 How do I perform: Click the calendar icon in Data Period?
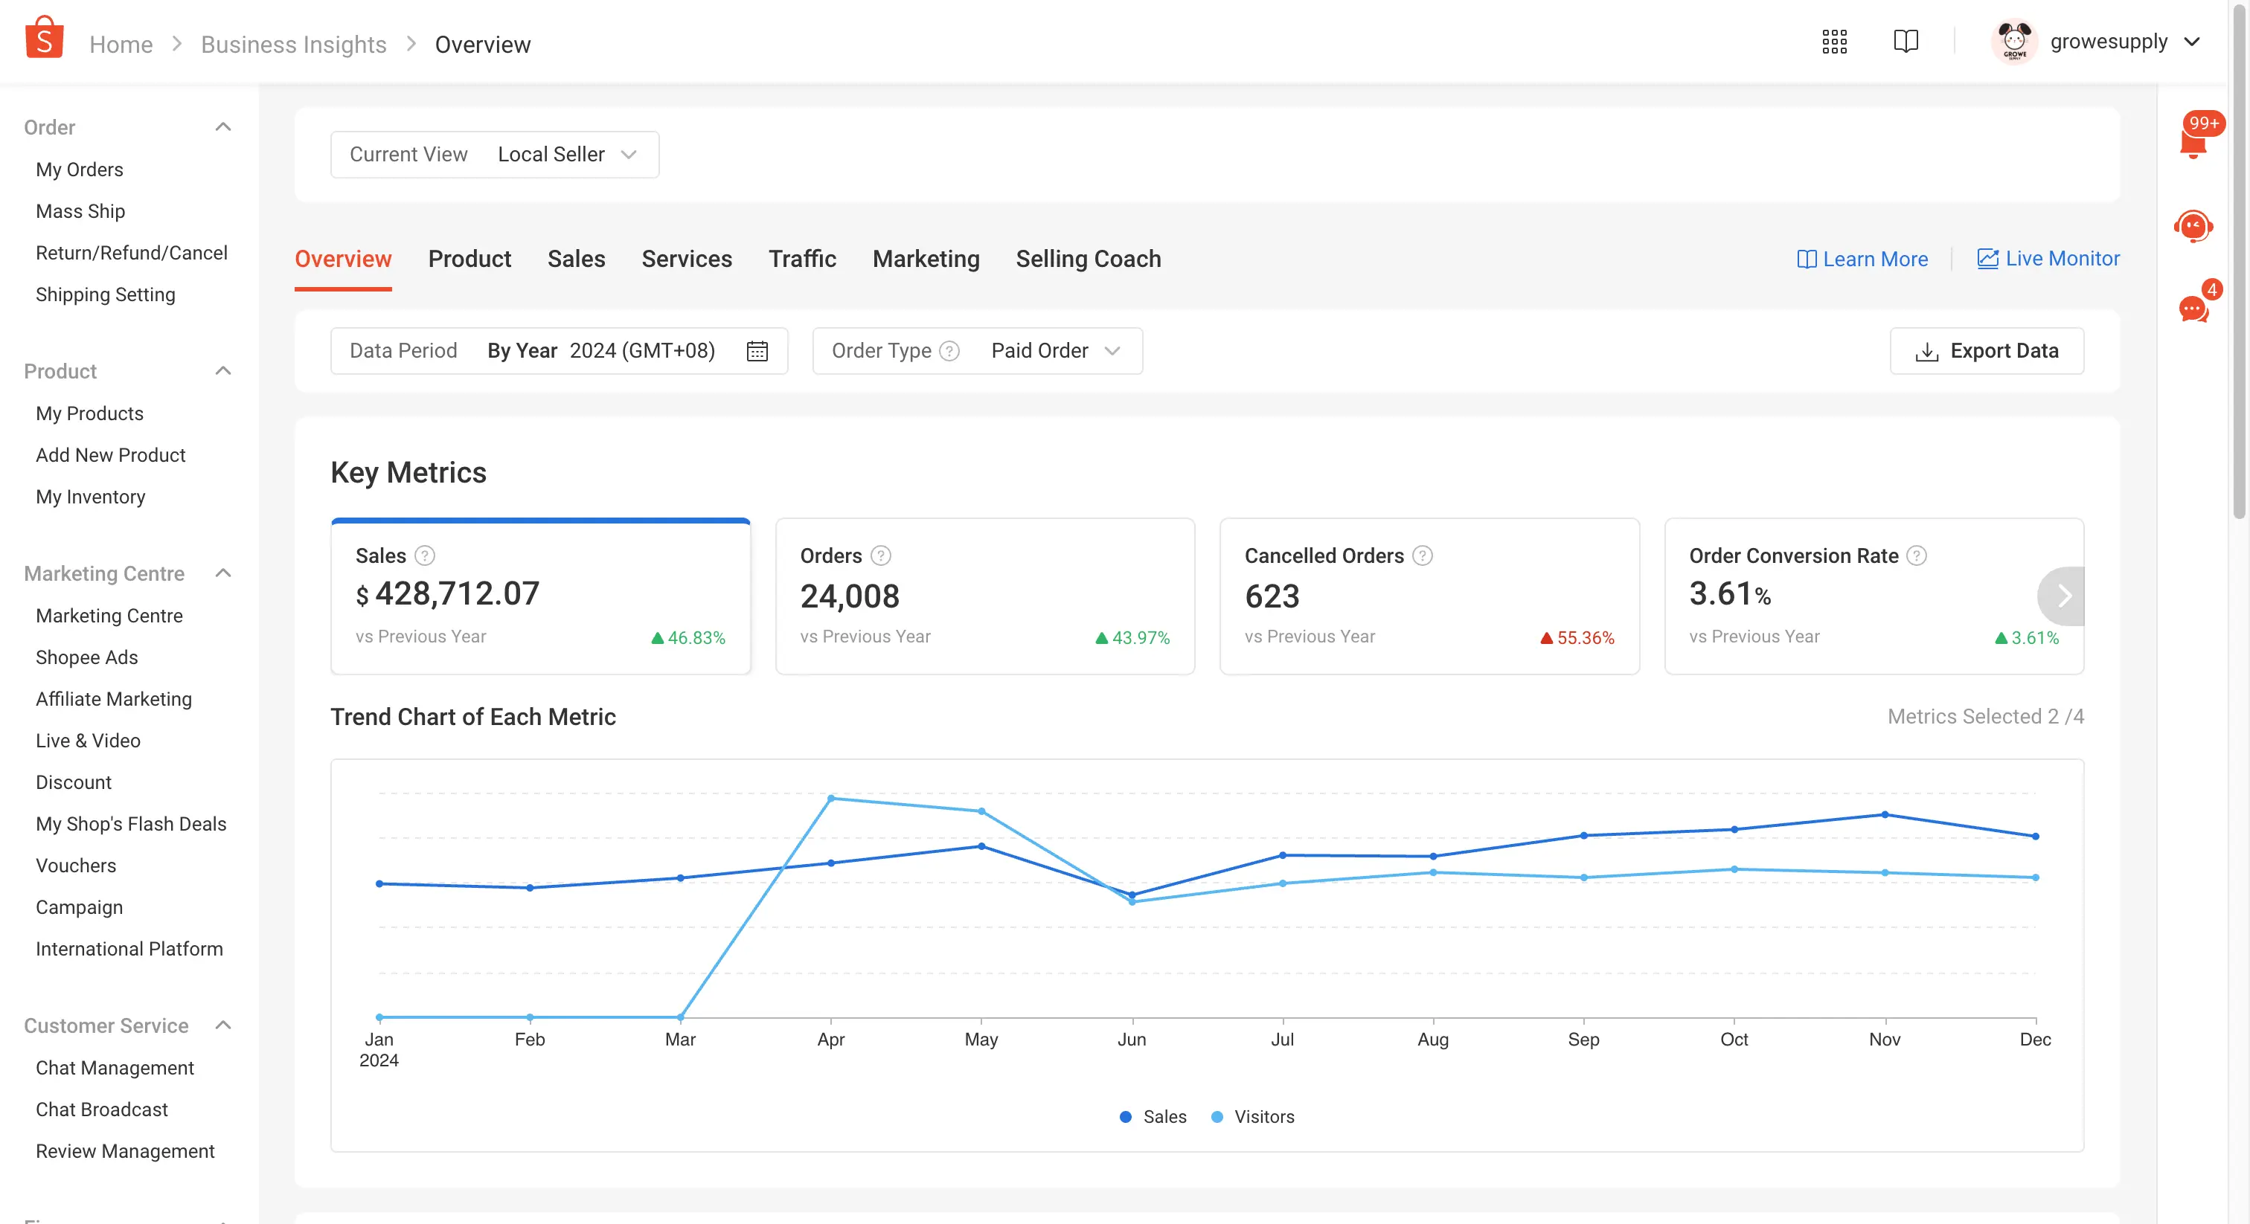[x=757, y=351]
